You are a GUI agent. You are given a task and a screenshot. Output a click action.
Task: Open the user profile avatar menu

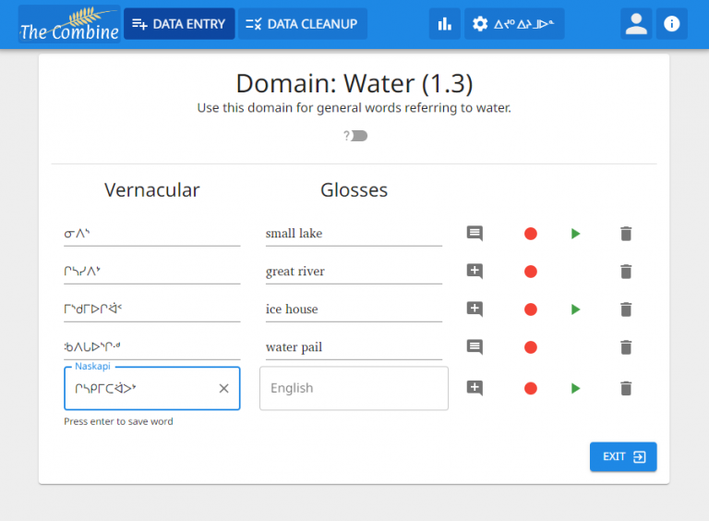[636, 24]
